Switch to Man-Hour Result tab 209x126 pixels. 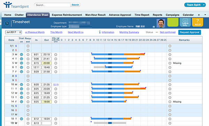[x=95, y=15]
